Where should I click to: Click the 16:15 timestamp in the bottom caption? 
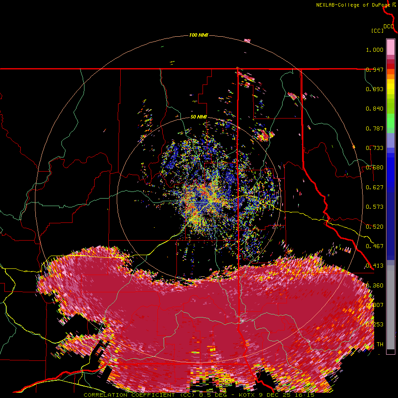(x=306, y=395)
